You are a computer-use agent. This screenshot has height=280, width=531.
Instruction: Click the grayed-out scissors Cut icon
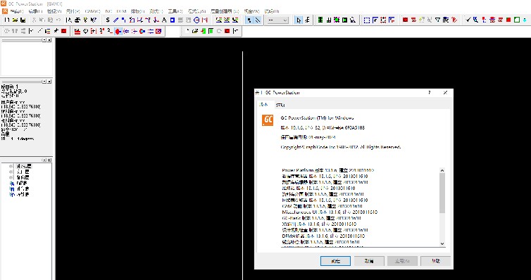[35, 20]
